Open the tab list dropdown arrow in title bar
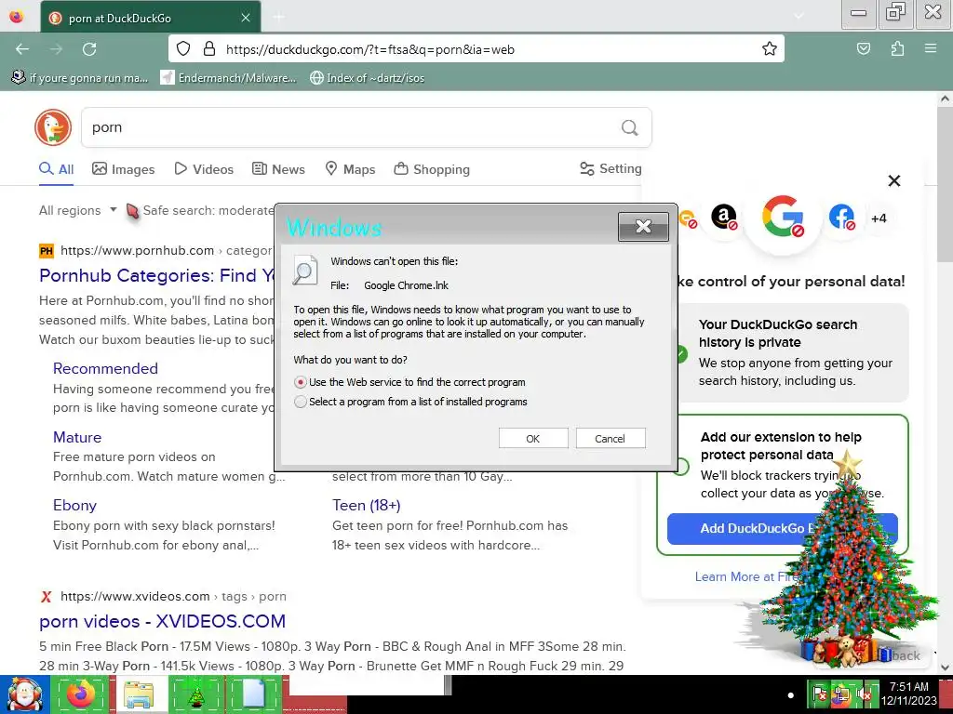The image size is (953, 714). pos(799,17)
